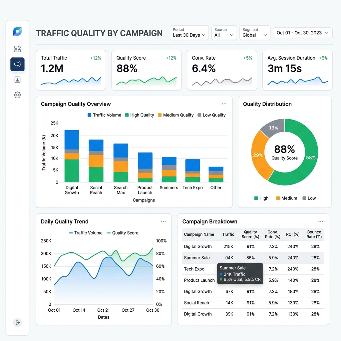This screenshot has height=341, width=341.
Task: Sort by Bounce Rate (%) column header
Action: 314,234
